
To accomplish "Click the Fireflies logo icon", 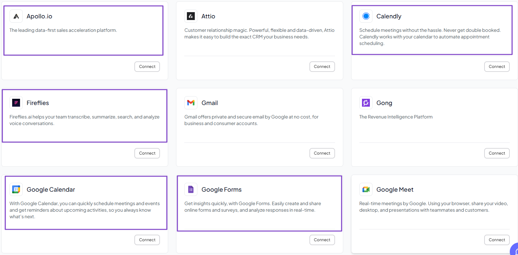I will pyautogui.click(x=16, y=103).
